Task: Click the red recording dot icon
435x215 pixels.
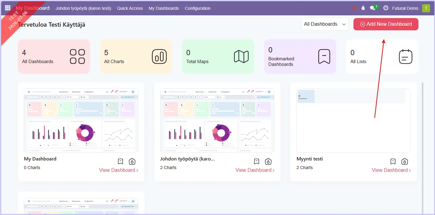Action: point(355,8)
